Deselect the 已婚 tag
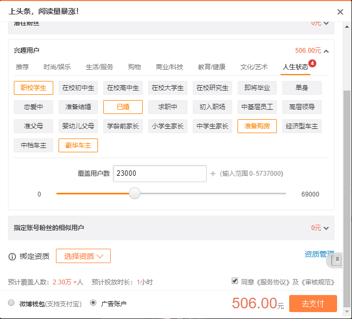Viewport: 352px width, 319px height. click(123, 107)
